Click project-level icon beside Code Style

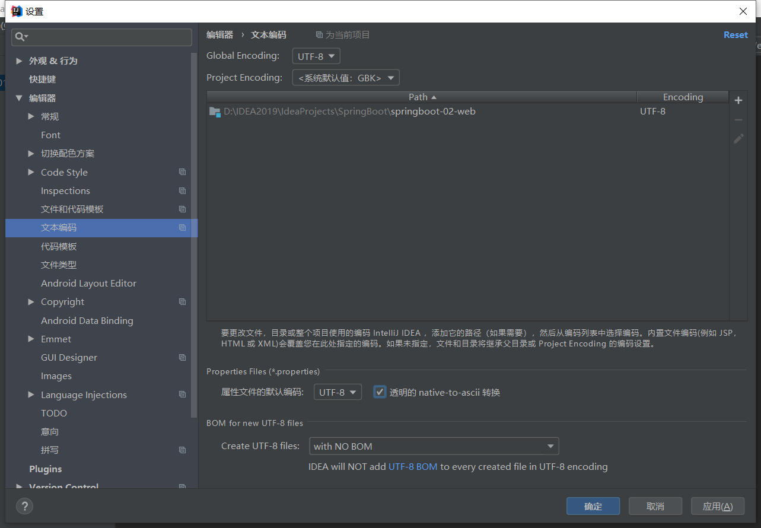coord(182,172)
